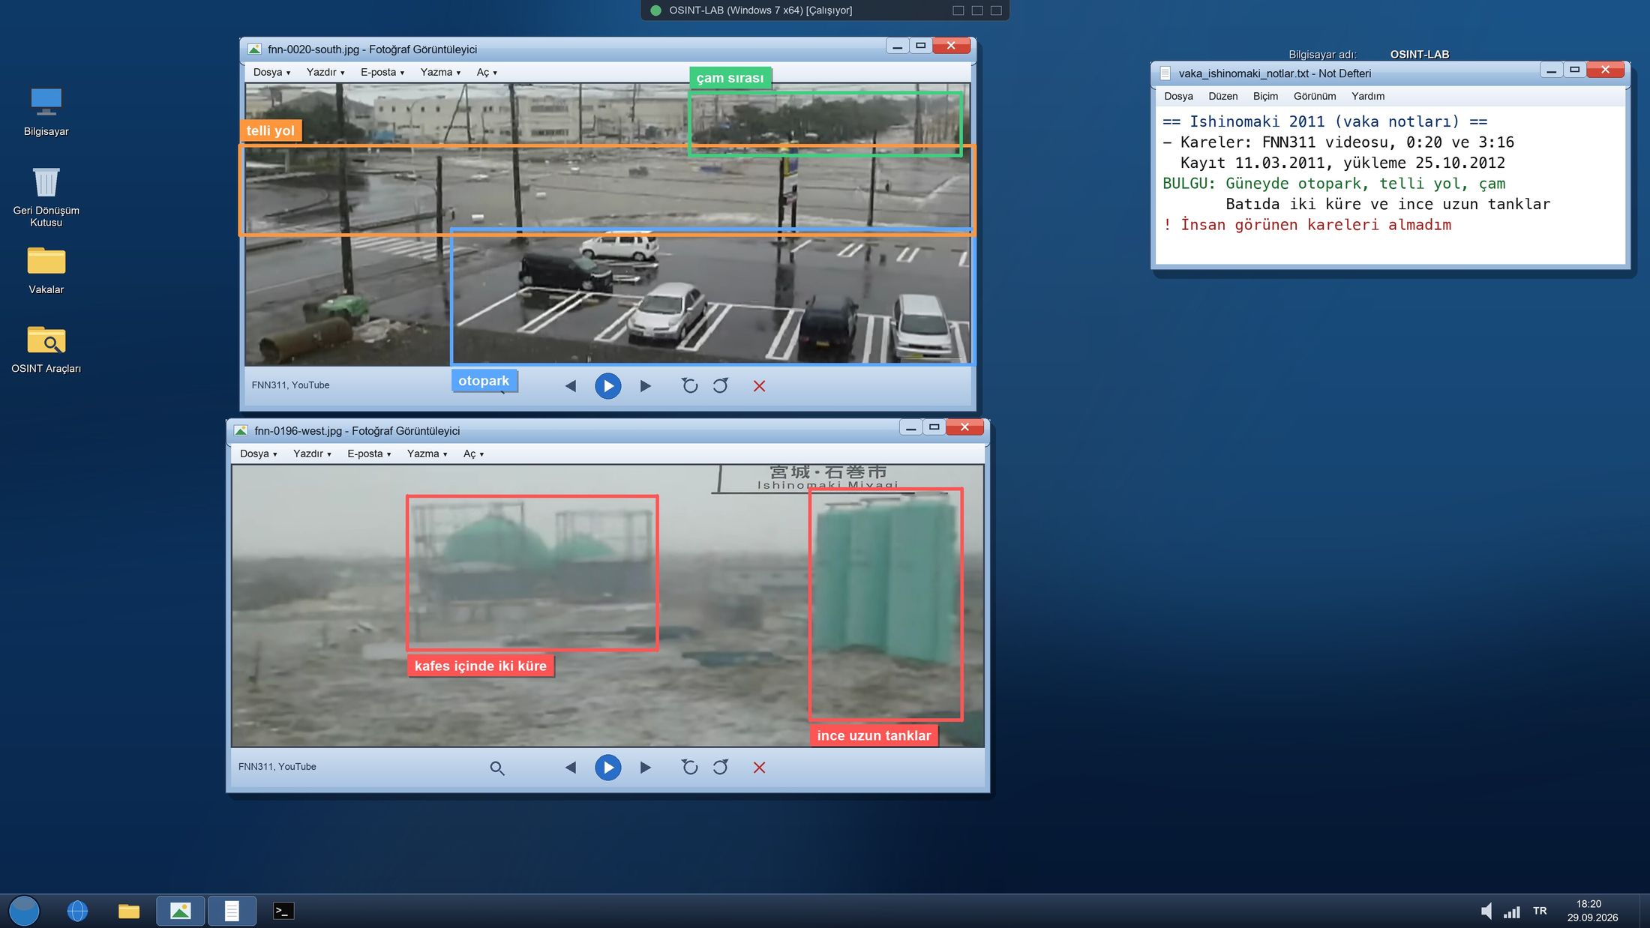The width and height of the screenshot is (1650, 928).
Task: Expand E-posta menu in fnn-0020-south.jpg viewer
Action: pos(382,72)
